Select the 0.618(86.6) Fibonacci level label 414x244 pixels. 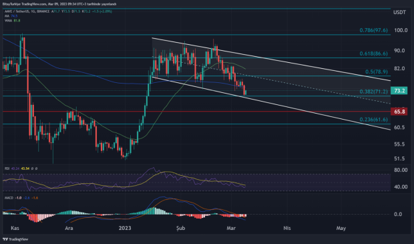pyautogui.click(x=374, y=53)
